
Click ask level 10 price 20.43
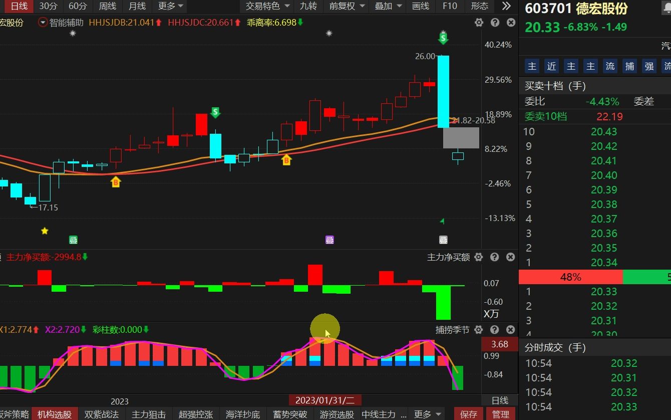point(604,131)
